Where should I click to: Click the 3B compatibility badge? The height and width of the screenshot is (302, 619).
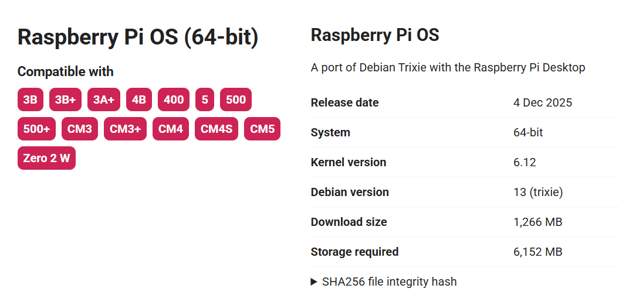pyautogui.click(x=31, y=99)
